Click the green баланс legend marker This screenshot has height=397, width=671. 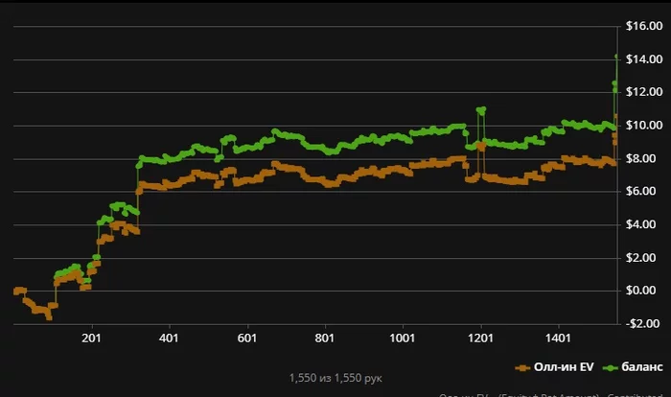tap(610, 368)
